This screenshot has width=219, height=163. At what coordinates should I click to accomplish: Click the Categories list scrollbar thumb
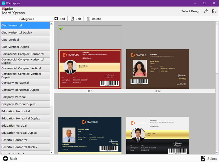coord(51,65)
